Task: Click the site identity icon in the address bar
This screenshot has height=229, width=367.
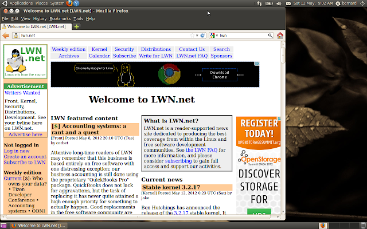Action: click(16, 35)
